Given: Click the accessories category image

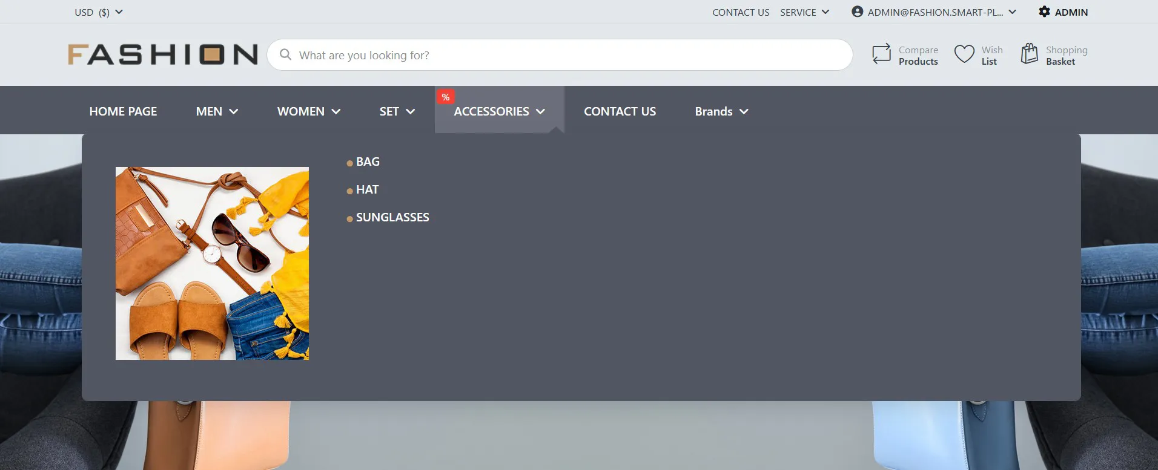Looking at the screenshot, I should pyautogui.click(x=212, y=263).
